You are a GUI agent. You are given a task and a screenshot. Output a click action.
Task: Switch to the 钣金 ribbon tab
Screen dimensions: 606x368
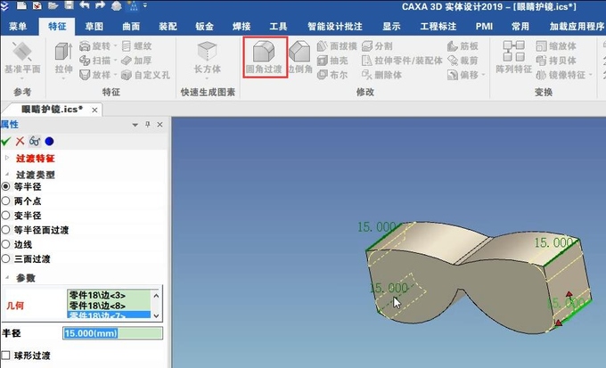(204, 27)
